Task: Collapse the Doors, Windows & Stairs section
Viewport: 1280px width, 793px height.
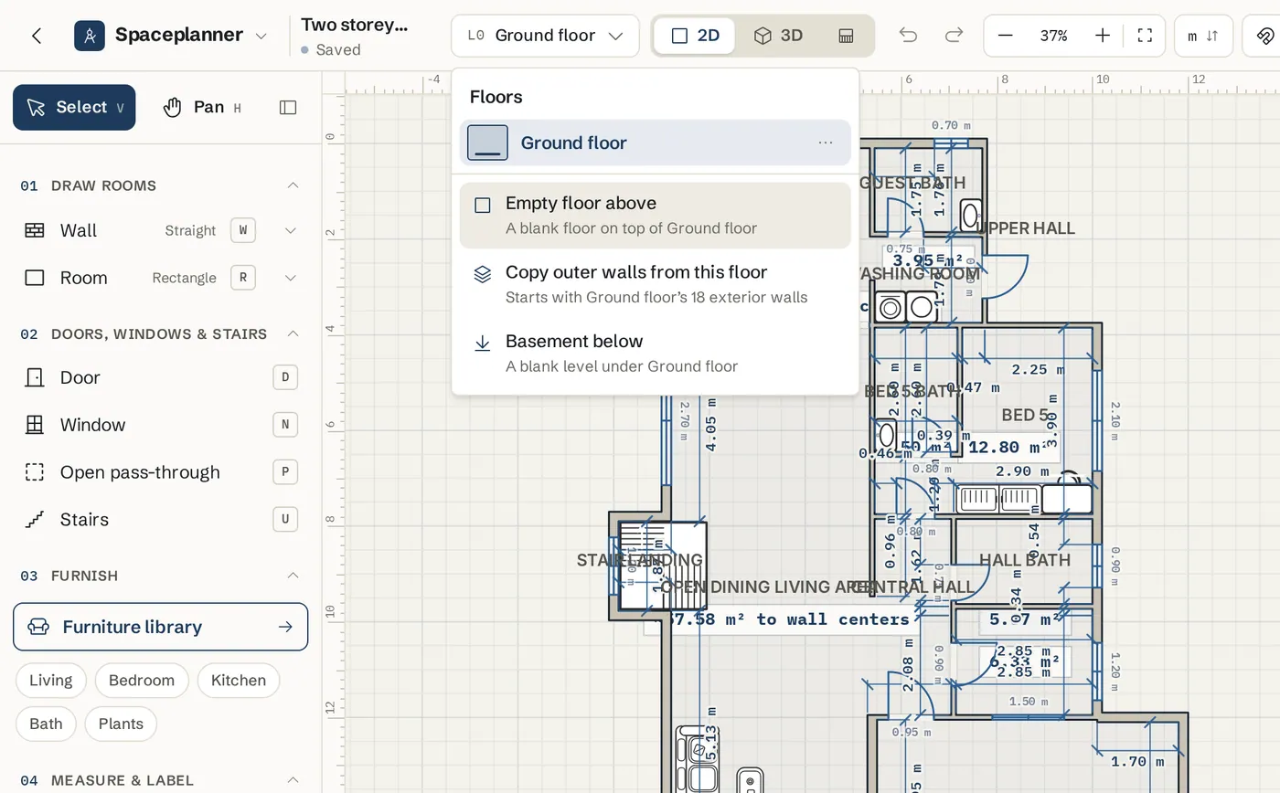Action: coord(293,333)
